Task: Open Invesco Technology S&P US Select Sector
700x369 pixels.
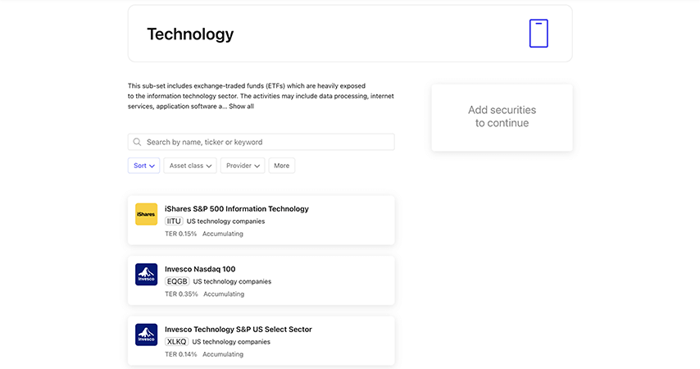Action: tap(239, 330)
